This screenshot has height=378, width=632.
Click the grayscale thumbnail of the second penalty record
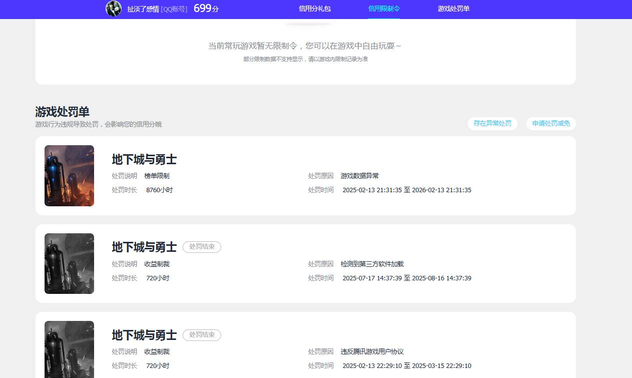(x=69, y=263)
